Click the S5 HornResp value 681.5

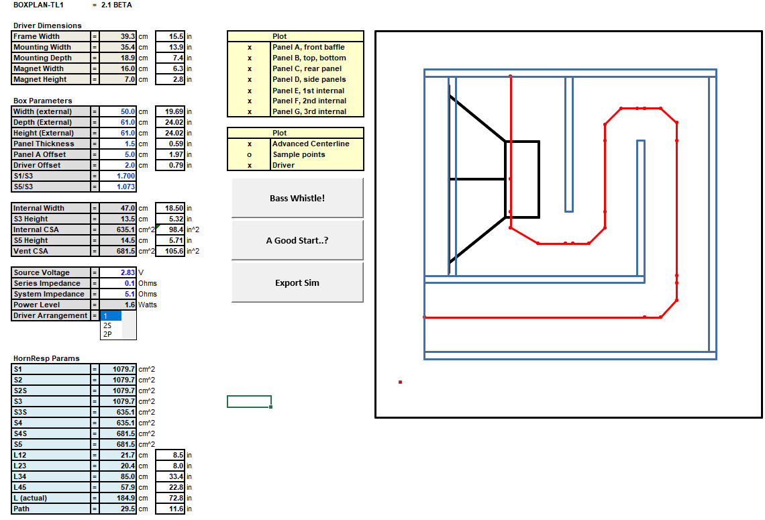click(118, 444)
